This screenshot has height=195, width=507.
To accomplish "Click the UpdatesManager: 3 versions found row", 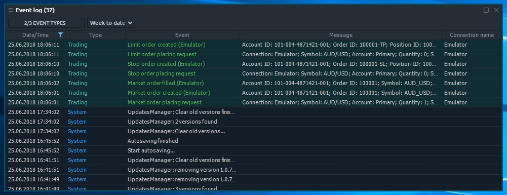I will (253, 188).
